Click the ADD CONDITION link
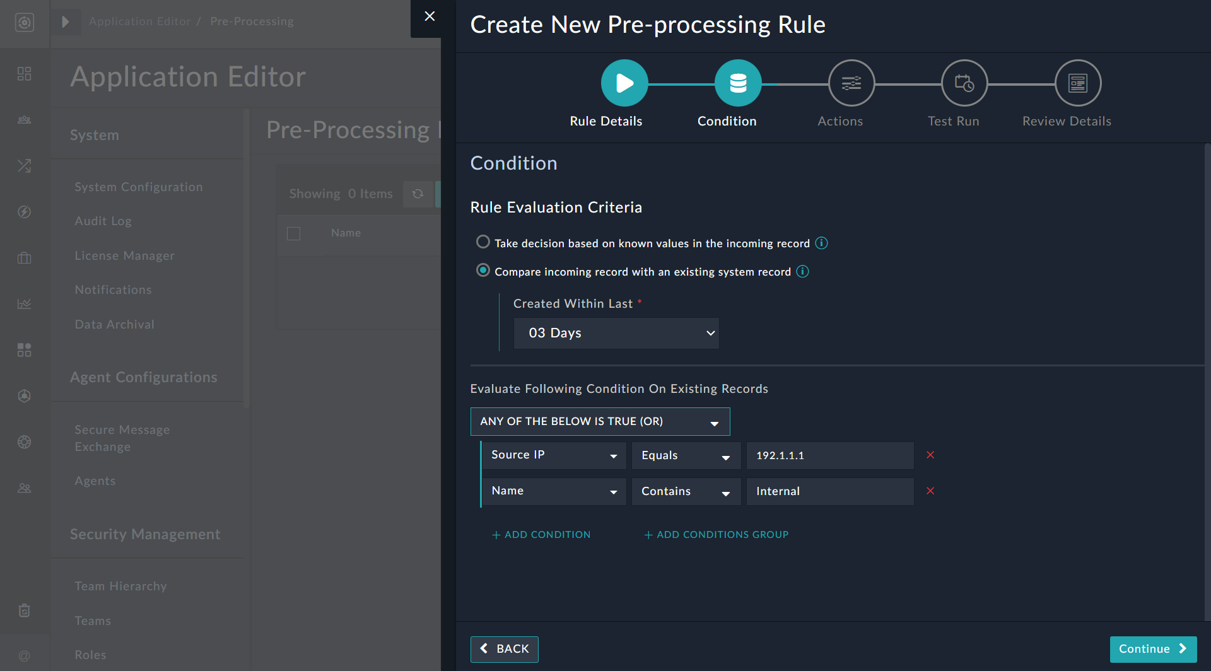This screenshot has height=671, width=1211. (x=541, y=534)
